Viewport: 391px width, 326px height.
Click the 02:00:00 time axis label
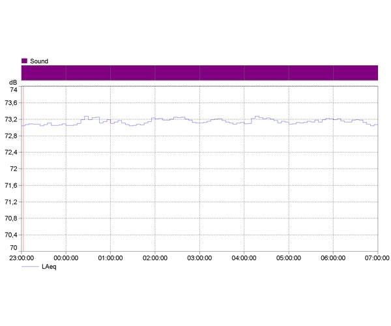[x=154, y=258]
